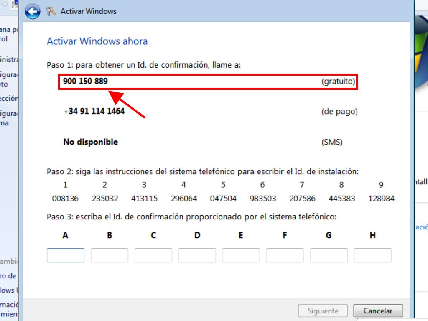Click the paid number +34 91 114 1464
The width and height of the screenshot is (428, 321).
94,112
